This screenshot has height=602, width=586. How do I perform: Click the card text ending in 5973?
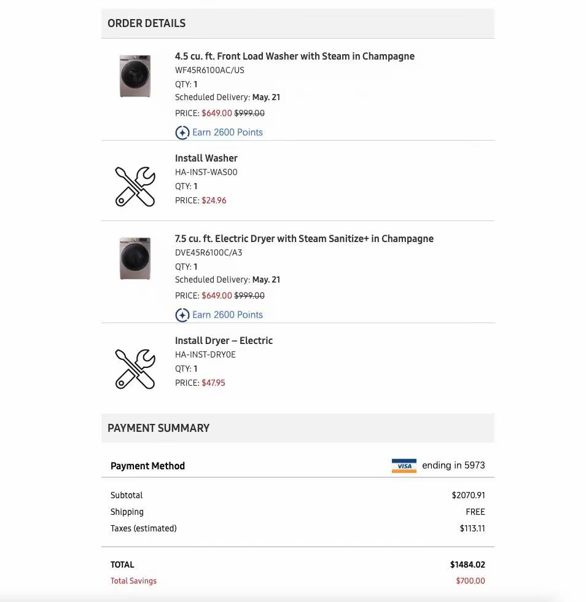coord(453,465)
